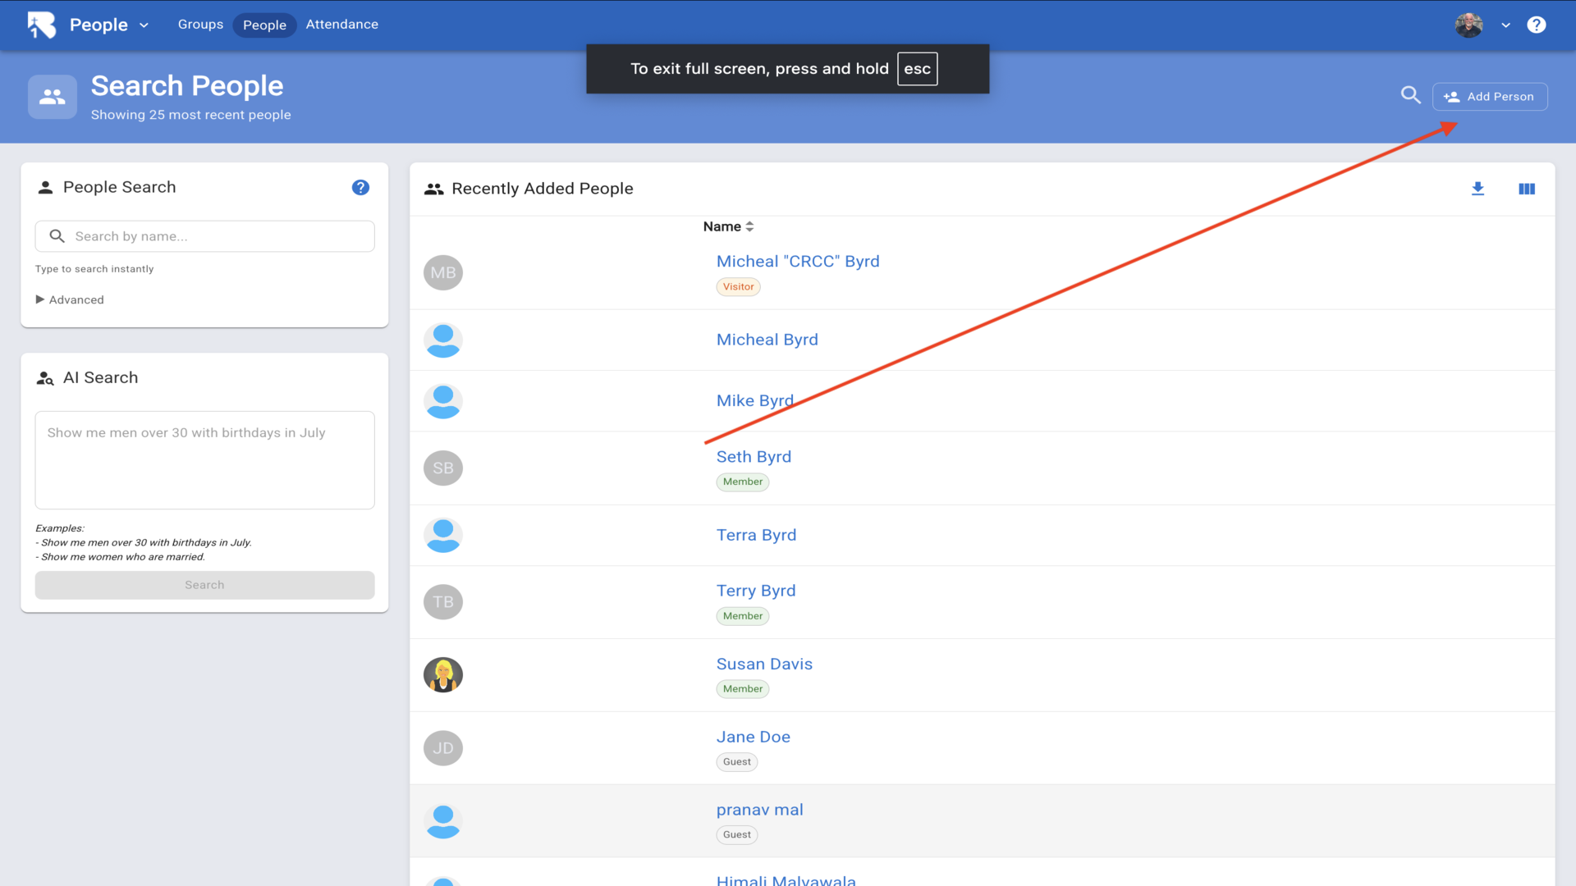Switch to the Groups tab
This screenshot has width=1576, height=886.
[200, 25]
